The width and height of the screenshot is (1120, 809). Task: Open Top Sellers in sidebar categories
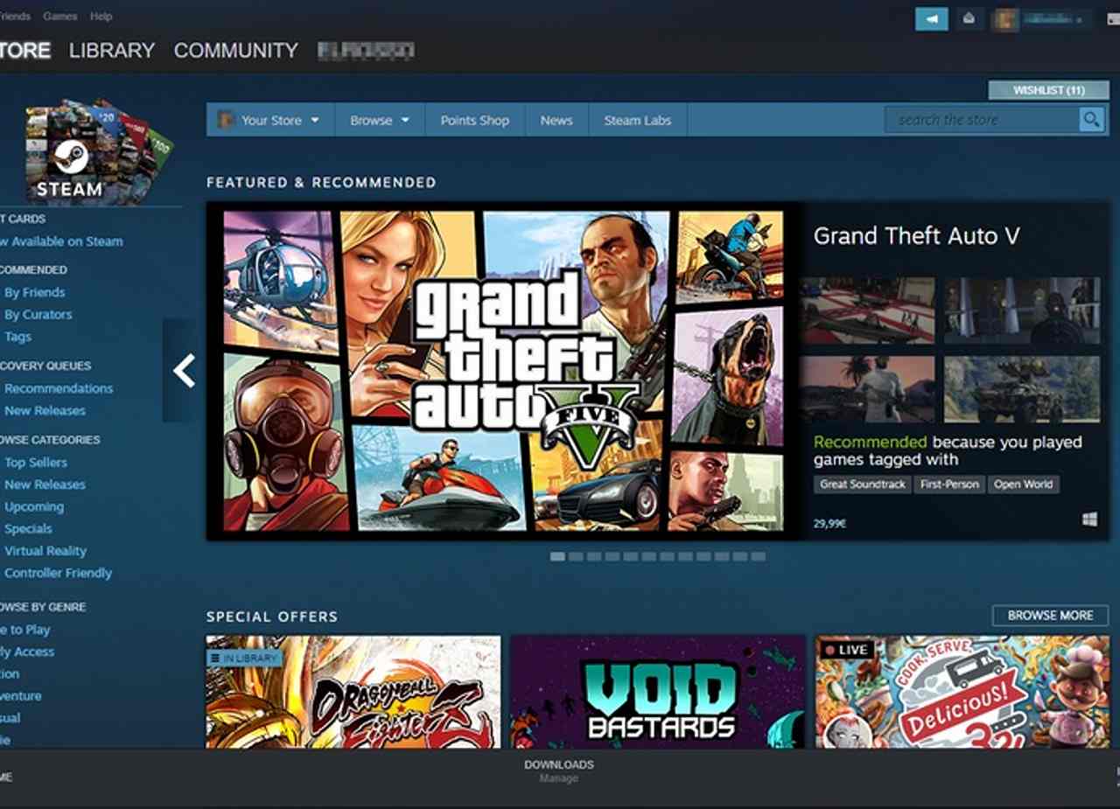36,463
